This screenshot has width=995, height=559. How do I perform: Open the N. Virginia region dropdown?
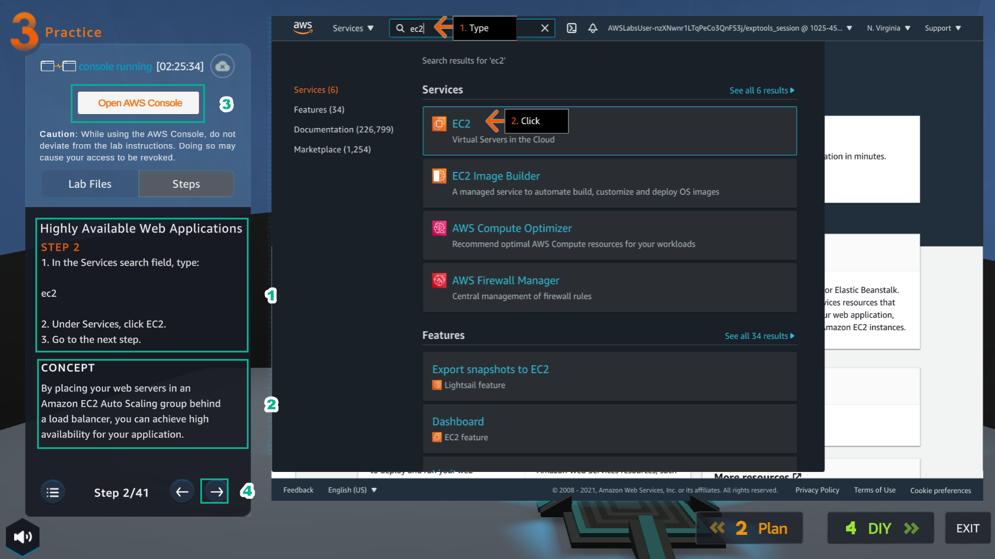(x=888, y=28)
